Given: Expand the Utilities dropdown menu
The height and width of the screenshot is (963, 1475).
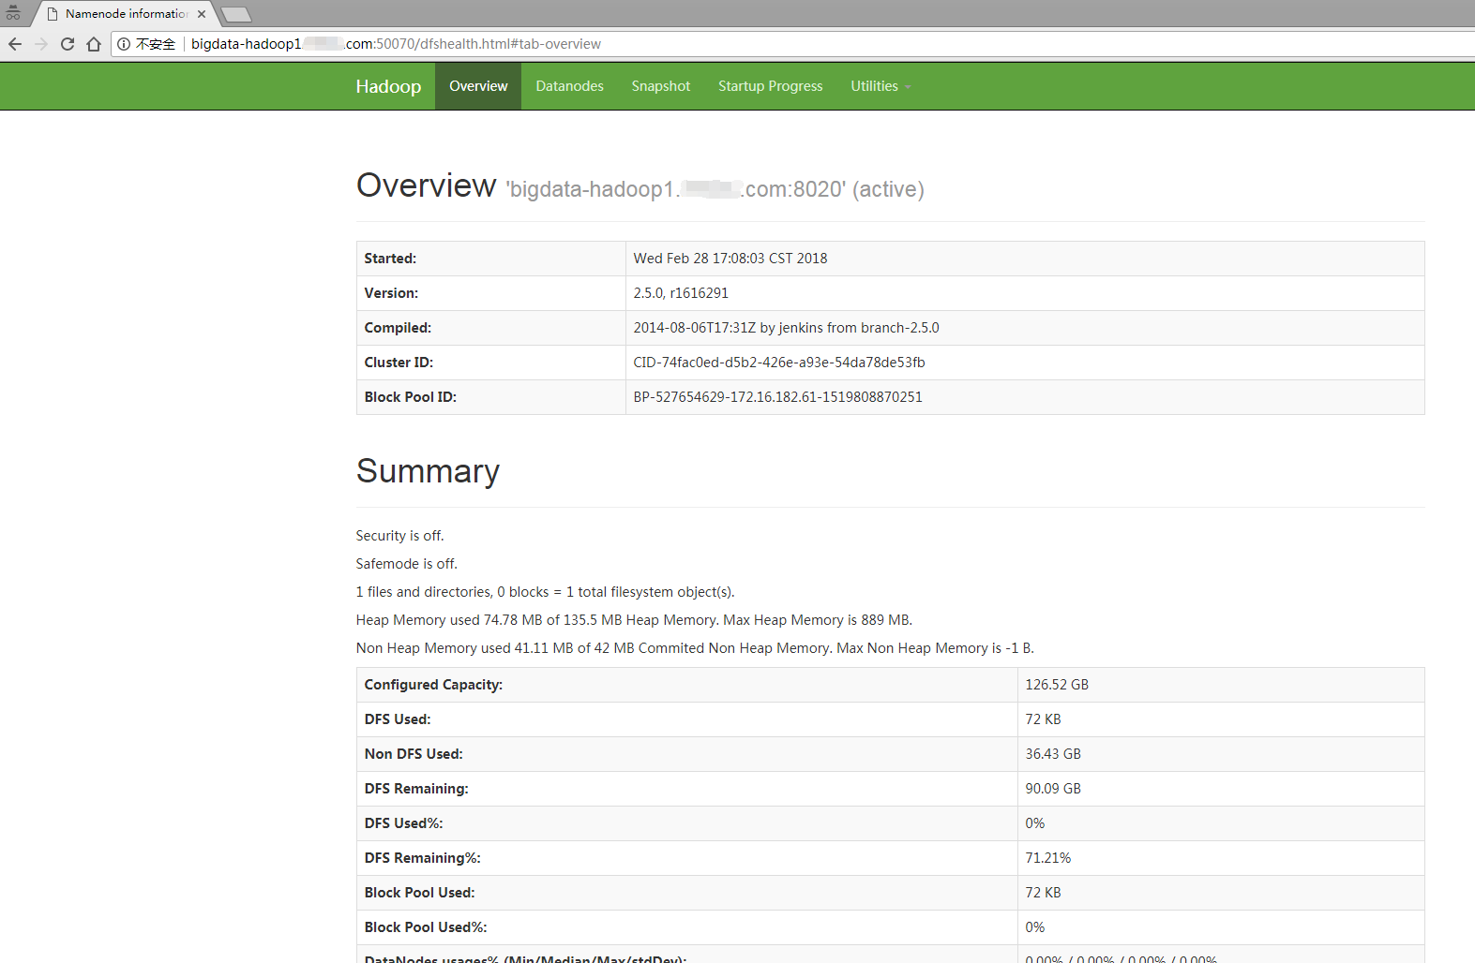Looking at the screenshot, I should 880,86.
